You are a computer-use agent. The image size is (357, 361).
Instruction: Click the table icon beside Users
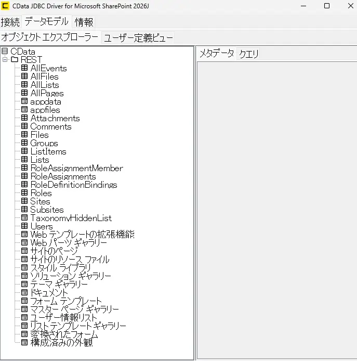point(24,226)
